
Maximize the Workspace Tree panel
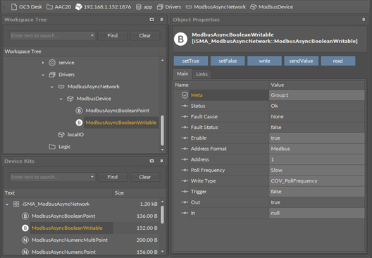pos(152,20)
